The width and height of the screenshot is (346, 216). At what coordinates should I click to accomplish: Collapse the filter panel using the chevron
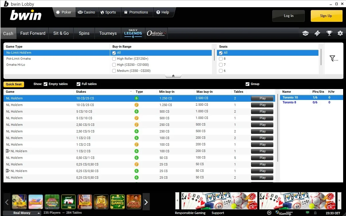(x=173, y=76)
